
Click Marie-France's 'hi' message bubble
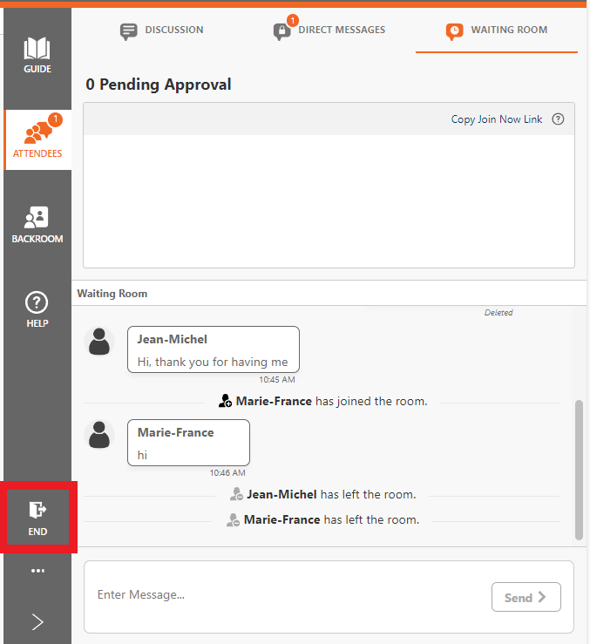tap(188, 443)
